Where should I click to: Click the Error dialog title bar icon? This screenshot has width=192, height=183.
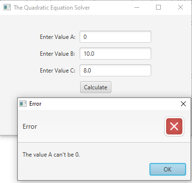point(23,104)
